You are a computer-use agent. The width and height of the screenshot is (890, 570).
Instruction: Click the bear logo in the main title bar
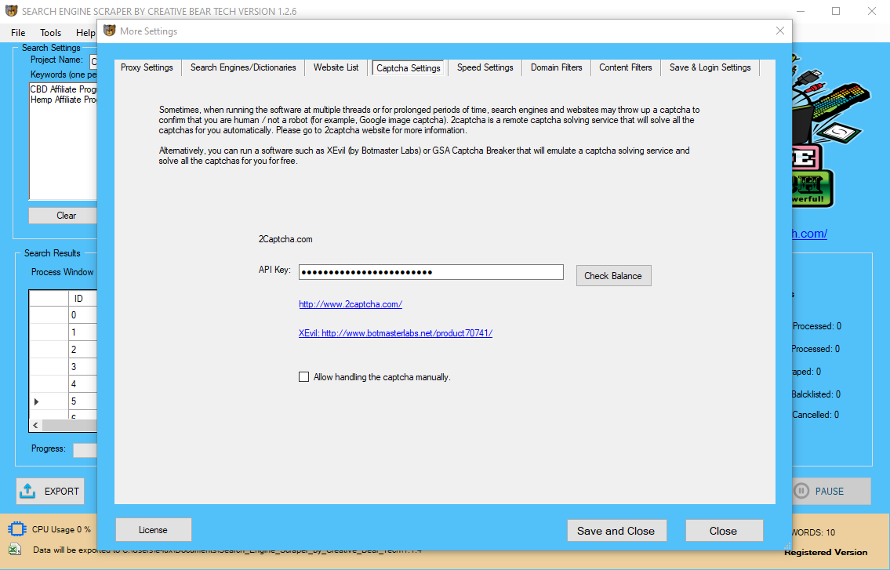(x=12, y=11)
